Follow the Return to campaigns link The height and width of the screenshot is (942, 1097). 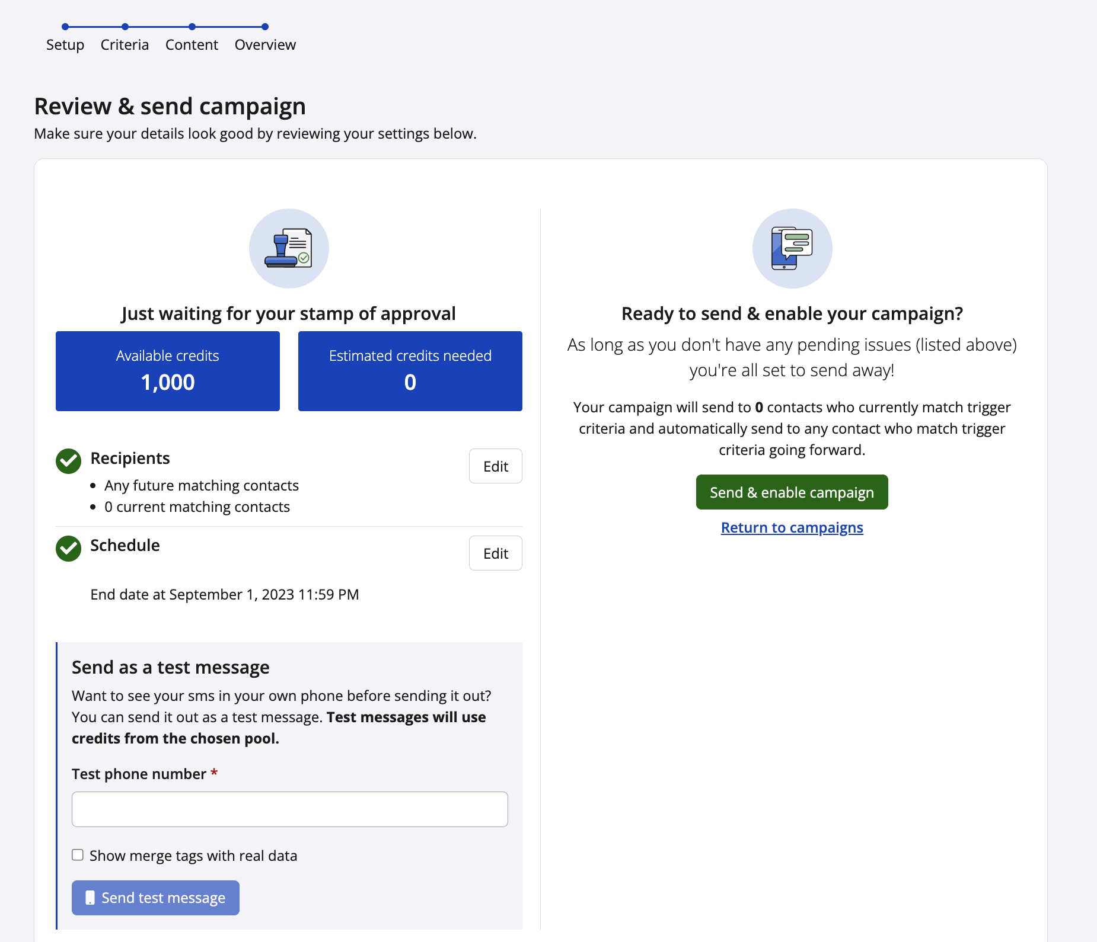click(792, 527)
